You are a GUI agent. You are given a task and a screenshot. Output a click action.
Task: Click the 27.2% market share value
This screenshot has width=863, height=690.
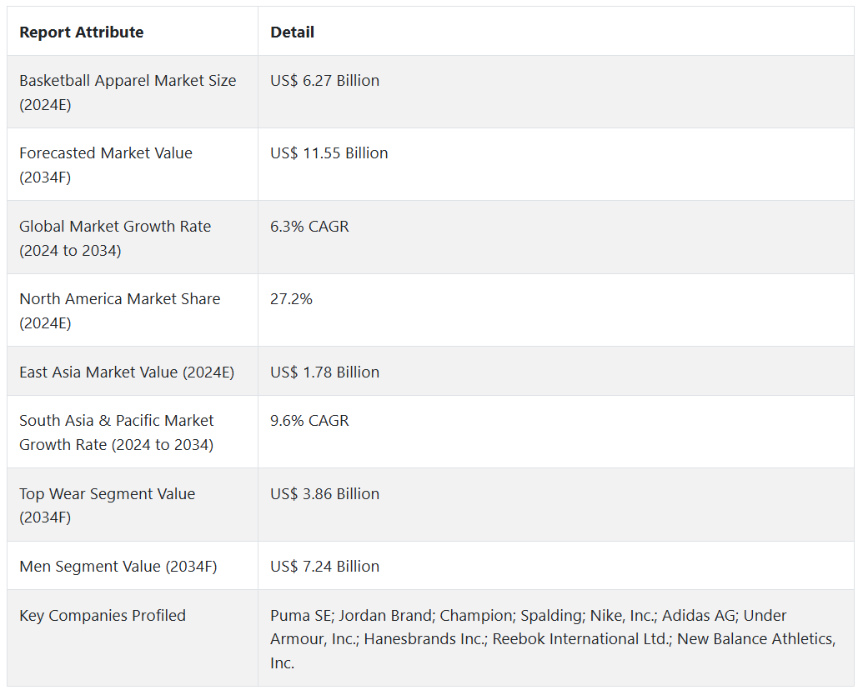(292, 299)
